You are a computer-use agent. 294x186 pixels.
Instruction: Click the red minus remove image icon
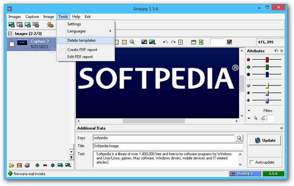coord(45,165)
